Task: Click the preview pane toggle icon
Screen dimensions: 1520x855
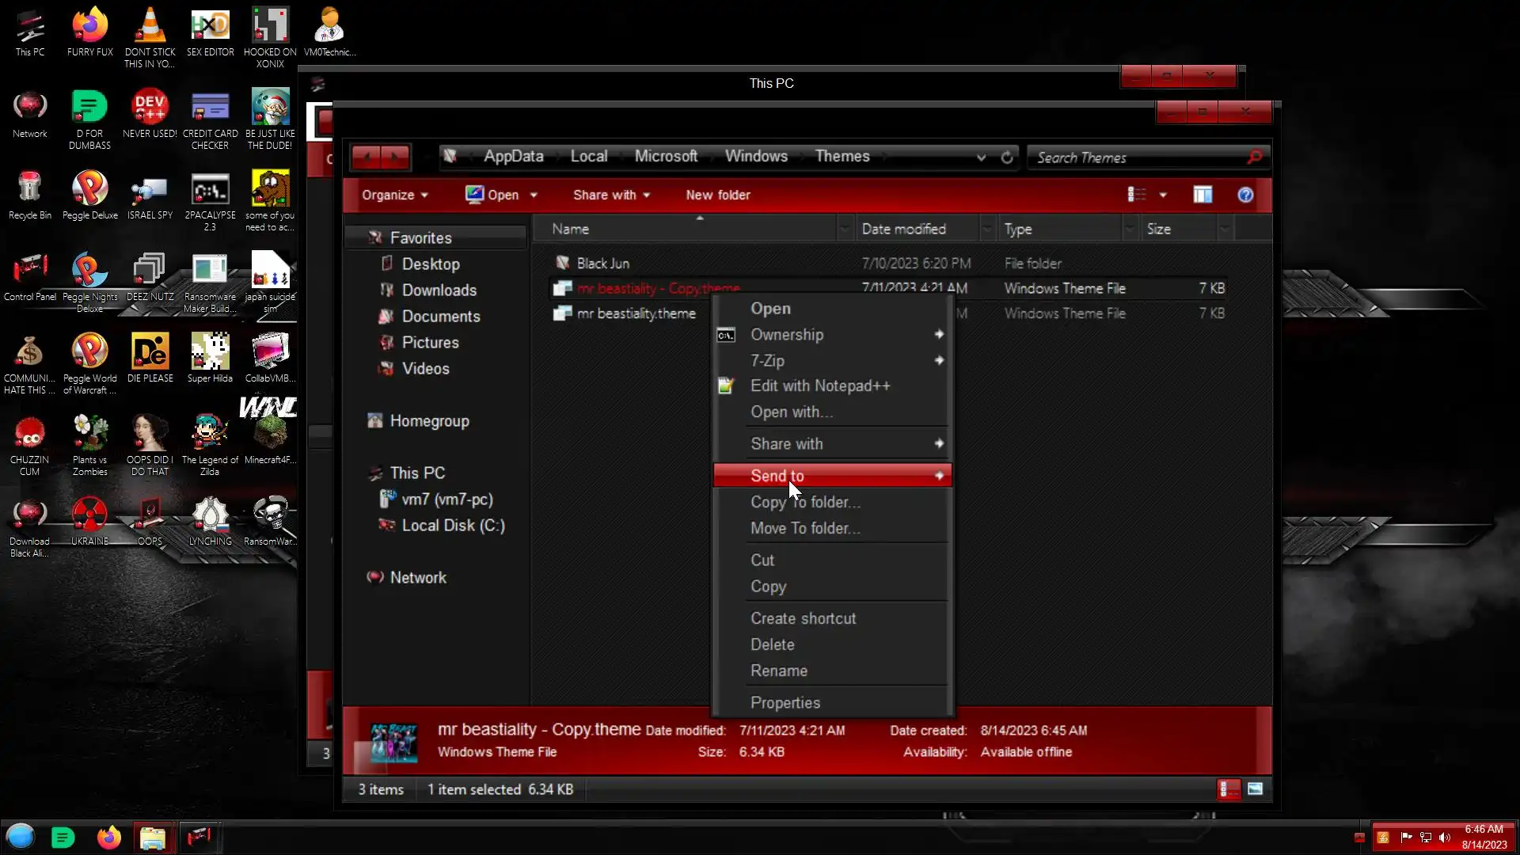Action: tap(1203, 195)
